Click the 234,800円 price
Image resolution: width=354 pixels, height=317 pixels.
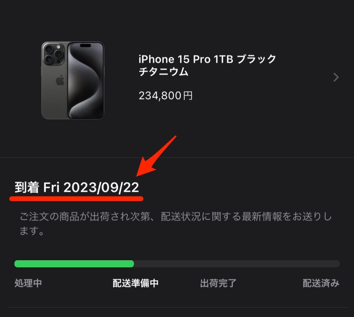166,95
